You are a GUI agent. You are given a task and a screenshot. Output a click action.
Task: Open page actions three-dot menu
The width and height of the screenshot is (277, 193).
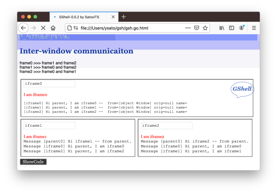(x=188, y=28)
